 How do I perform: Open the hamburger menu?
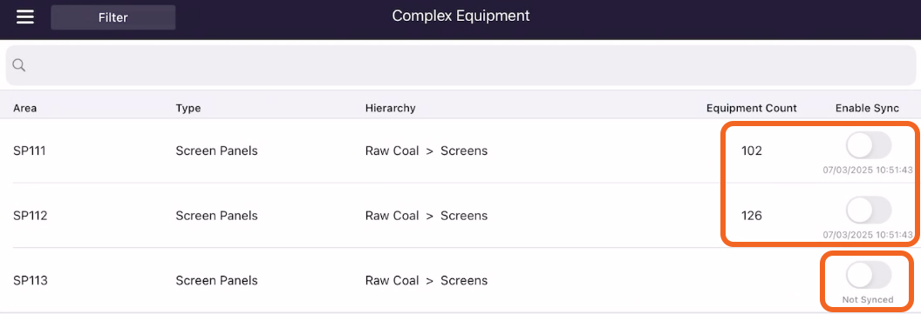point(25,17)
